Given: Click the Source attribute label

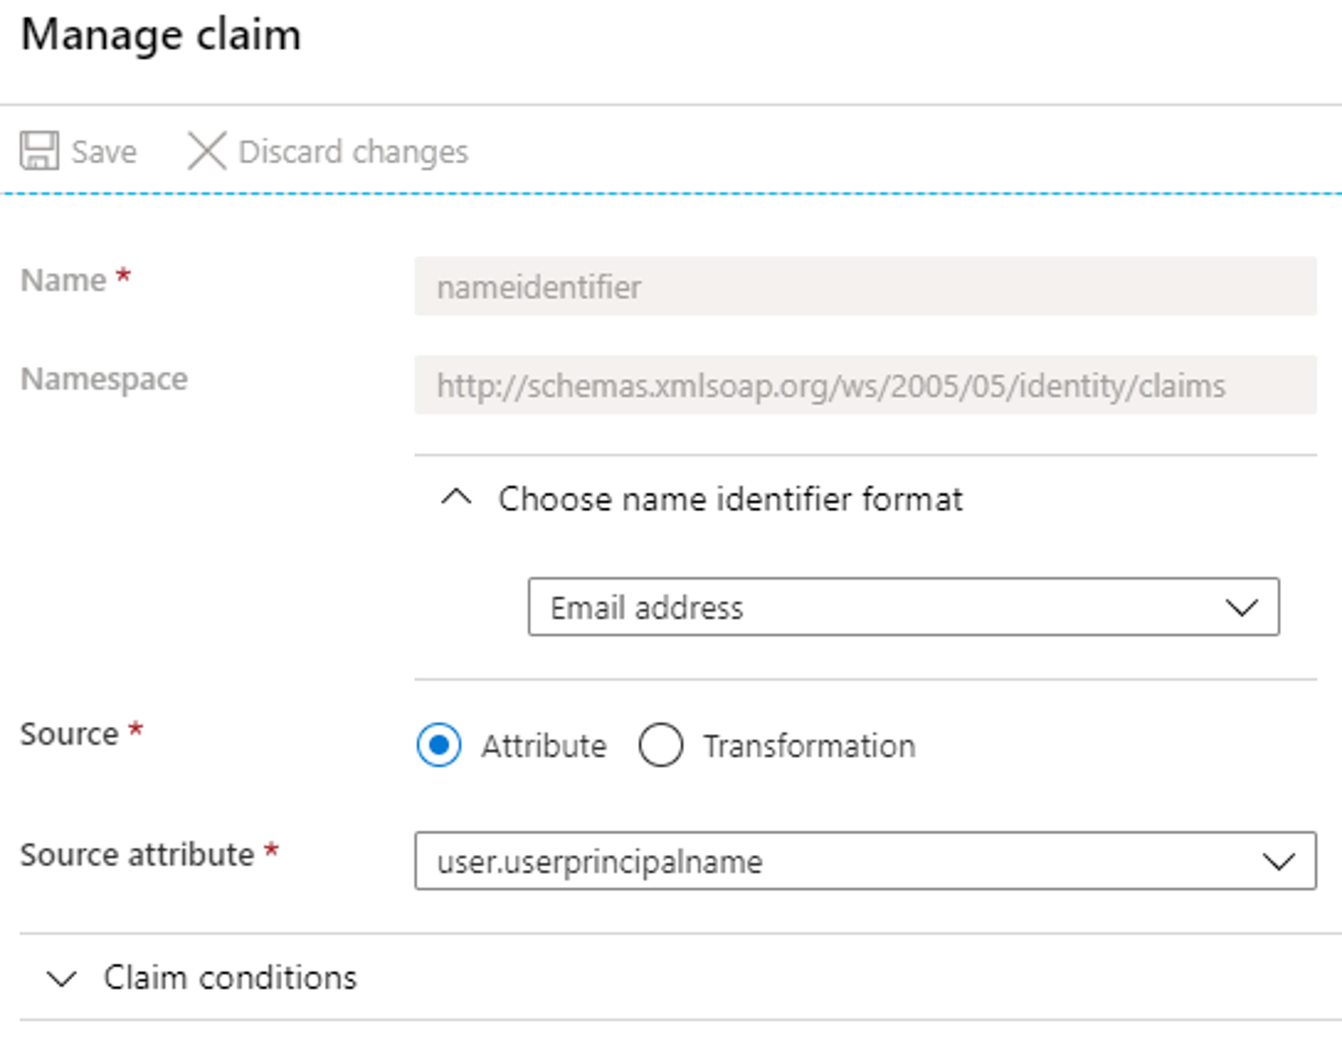Looking at the screenshot, I should (138, 855).
